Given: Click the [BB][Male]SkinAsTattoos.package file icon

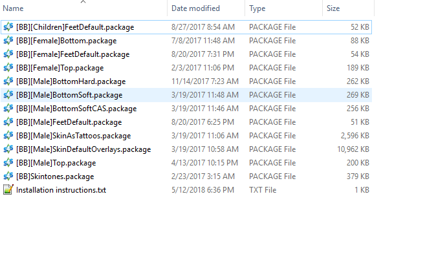Looking at the screenshot, I should click(8, 136).
